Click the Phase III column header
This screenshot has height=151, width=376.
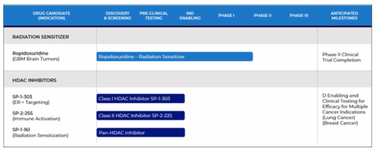point(299,16)
